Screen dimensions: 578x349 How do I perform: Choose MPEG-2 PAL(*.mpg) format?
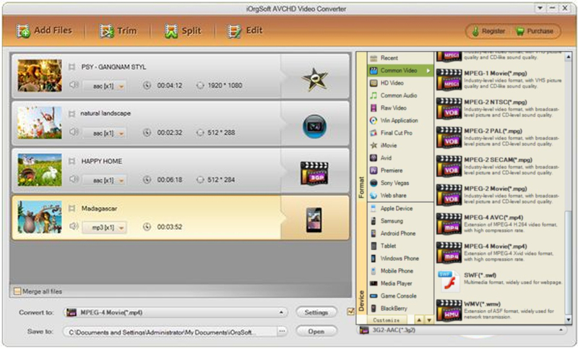click(x=499, y=137)
